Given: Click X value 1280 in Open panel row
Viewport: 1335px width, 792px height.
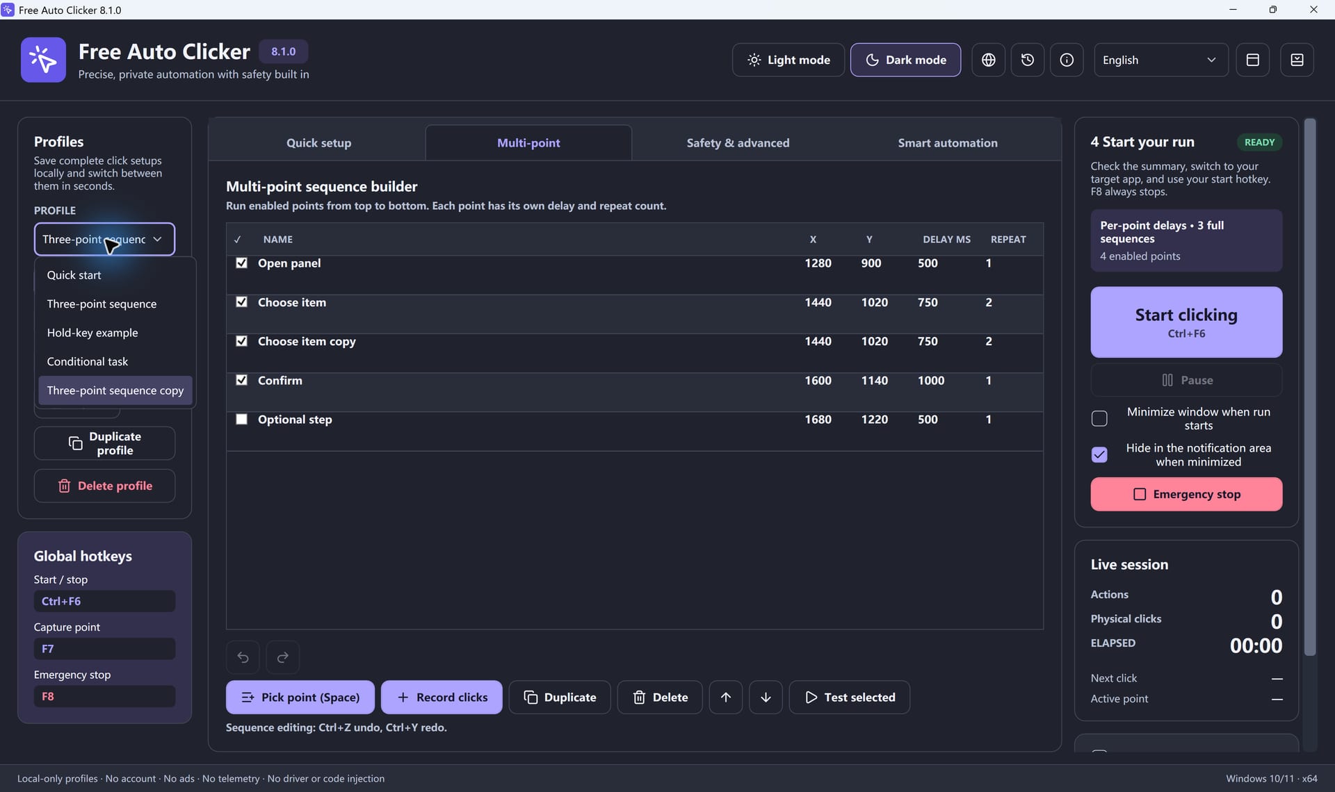Looking at the screenshot, I should pos(818,263).
